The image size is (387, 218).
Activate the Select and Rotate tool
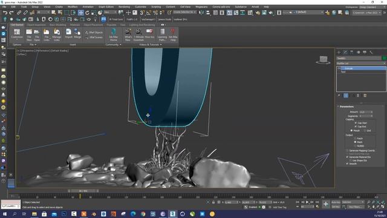click(87, 12)
